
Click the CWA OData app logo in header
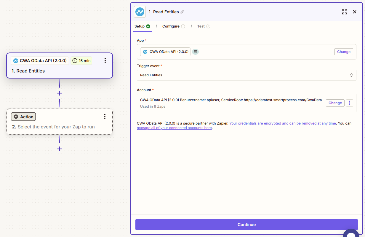coord(140,12)
